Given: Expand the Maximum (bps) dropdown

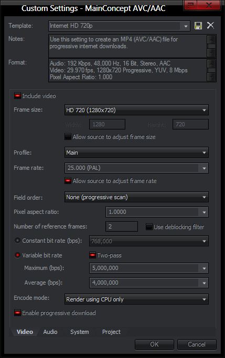Looking at the screenshot, I should 149,268.
